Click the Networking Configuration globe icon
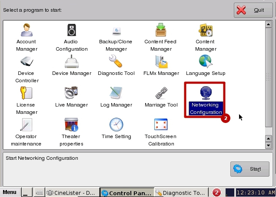The width and height of the screenshot is (276, 197). pyautogui.click(x=206, y=93)
